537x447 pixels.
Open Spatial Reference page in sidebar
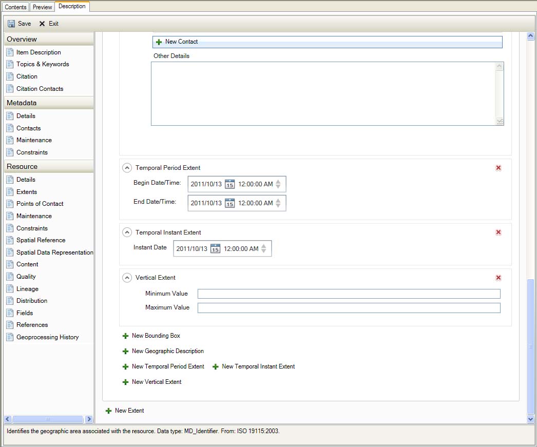point(41,240)
